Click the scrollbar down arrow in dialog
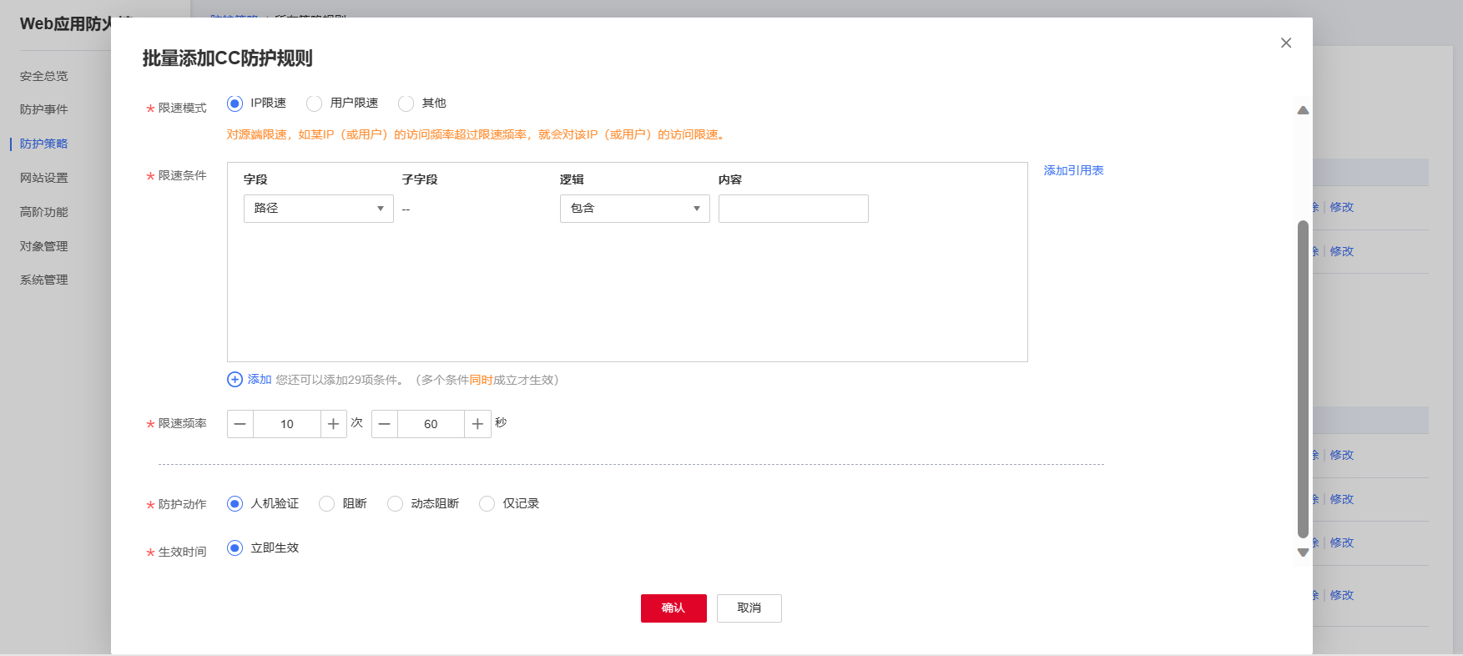The height and width of the screenshot is (656, 1463). (x=1303, y=553)
